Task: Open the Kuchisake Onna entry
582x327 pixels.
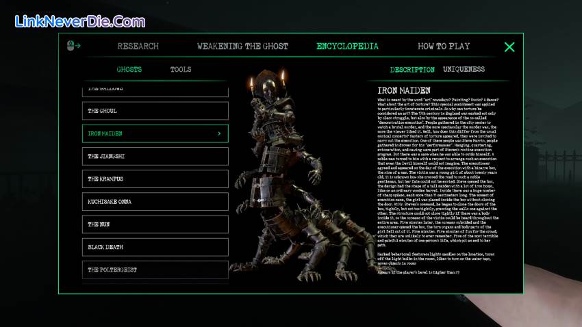Action: pyautogui.click(x=155, y=202)
